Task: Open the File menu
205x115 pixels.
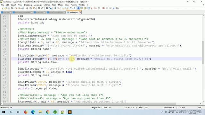Action: point(2,5)
